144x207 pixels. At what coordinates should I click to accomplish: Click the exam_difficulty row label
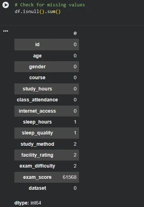(37, 166)
